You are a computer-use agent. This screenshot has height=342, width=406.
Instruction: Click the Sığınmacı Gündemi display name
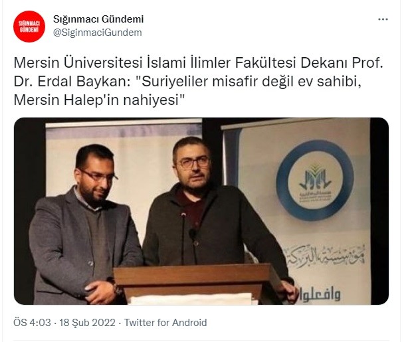(98, 19)
